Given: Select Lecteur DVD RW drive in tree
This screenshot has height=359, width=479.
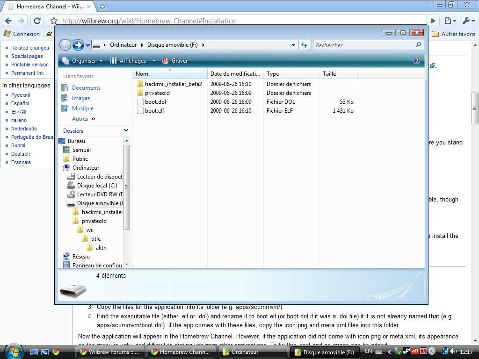Looking at the screenshot, I should [x=100, y=194].
